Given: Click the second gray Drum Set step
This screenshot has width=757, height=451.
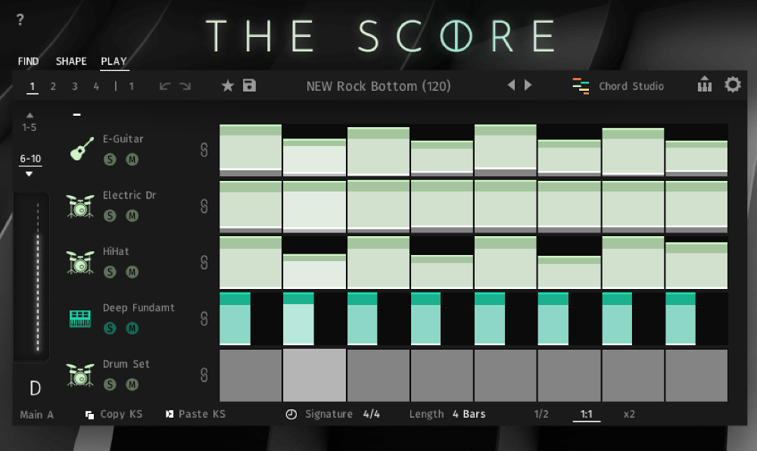Looking at the screenshot, I should 314,375.
